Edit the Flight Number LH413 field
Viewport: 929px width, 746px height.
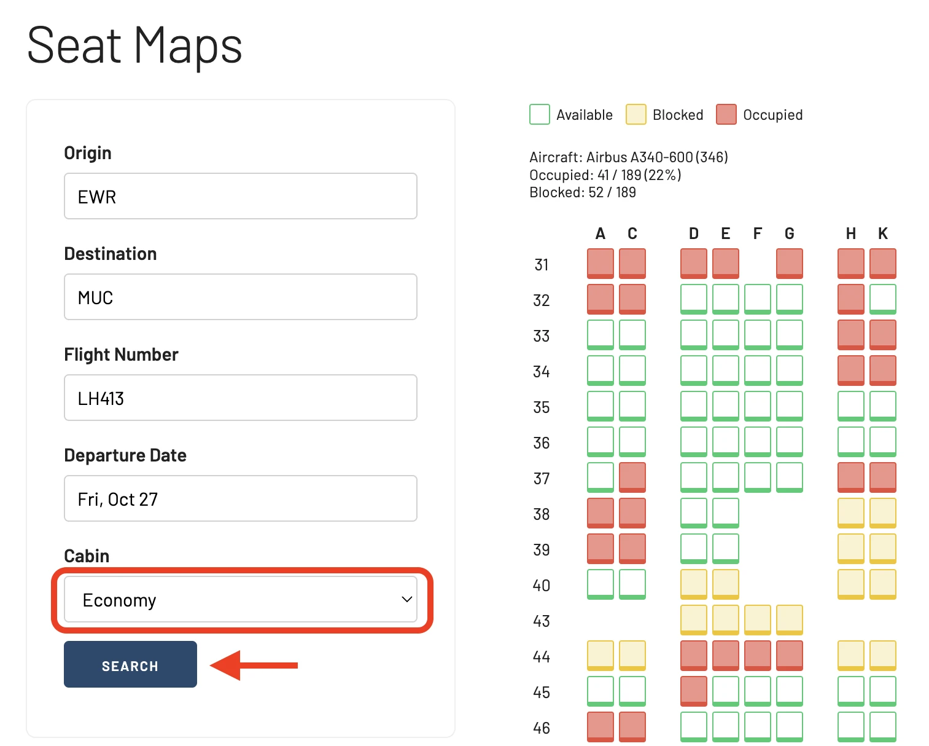(x=241, y=398)
